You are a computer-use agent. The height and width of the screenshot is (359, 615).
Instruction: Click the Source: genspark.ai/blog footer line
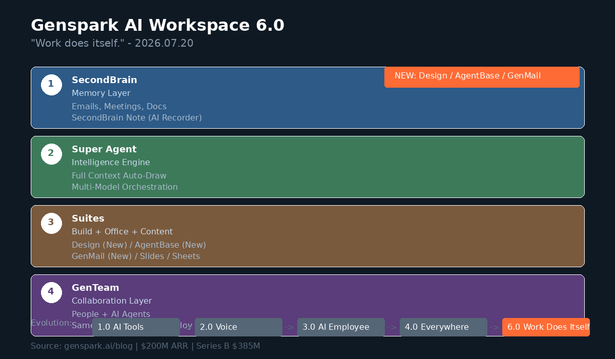click(x=146, y=346)
